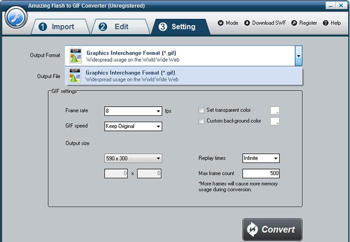Click the GIF settings group title
The width and height of the screenshot is (350, 242).
click(x=64, y=91)
